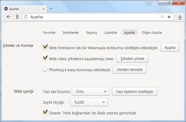This screenshot has width=186, height=122.
Task: Go to the Geçmiş tab
Action: point(91,33)
